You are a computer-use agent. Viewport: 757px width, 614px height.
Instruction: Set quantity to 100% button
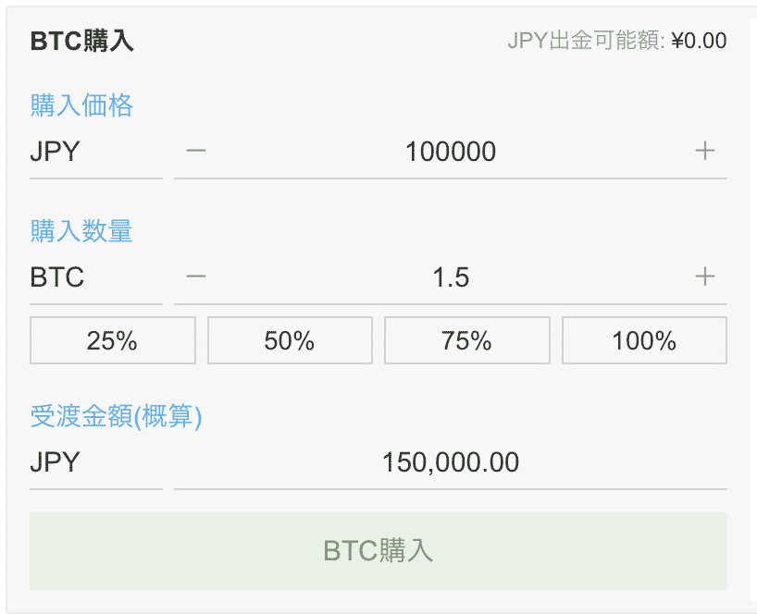click(644, 341)
